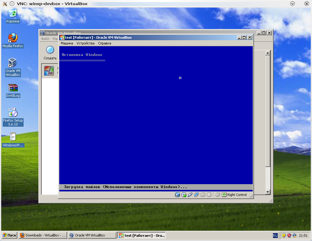
Task: Click the Загрузка файлов status line
Action: (125, 187)
